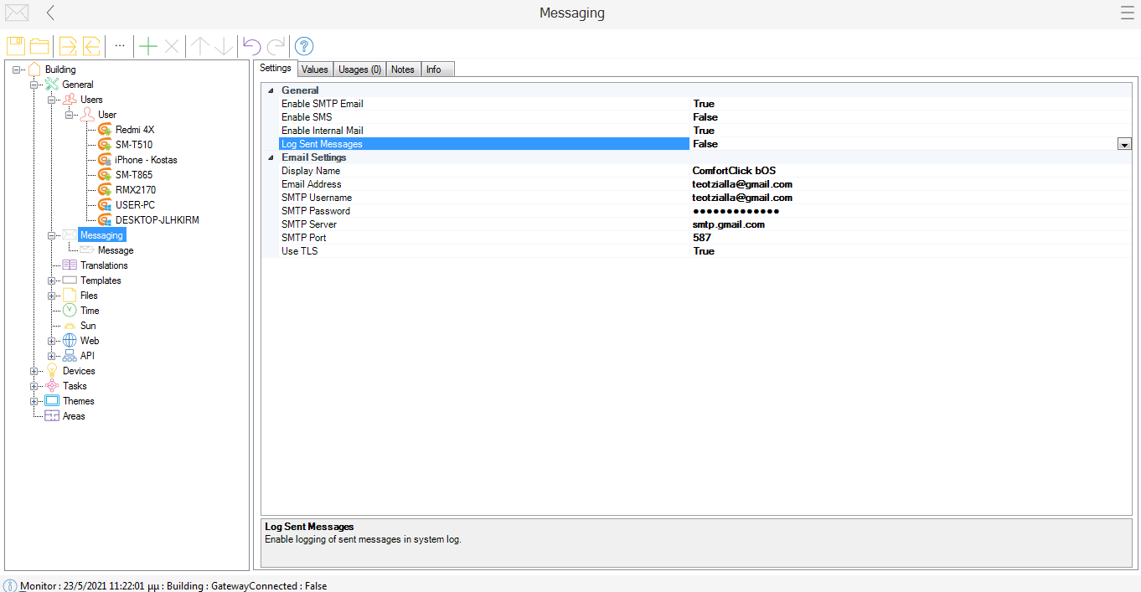Switch to the Values tab

click(314, 69)
